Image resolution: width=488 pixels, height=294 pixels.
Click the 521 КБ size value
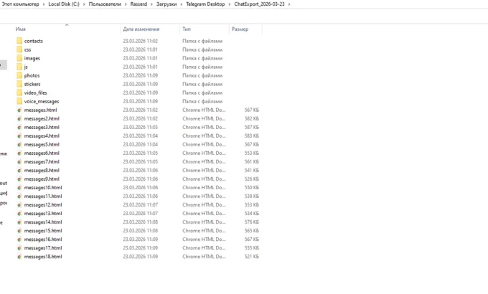tap(251, 257)
